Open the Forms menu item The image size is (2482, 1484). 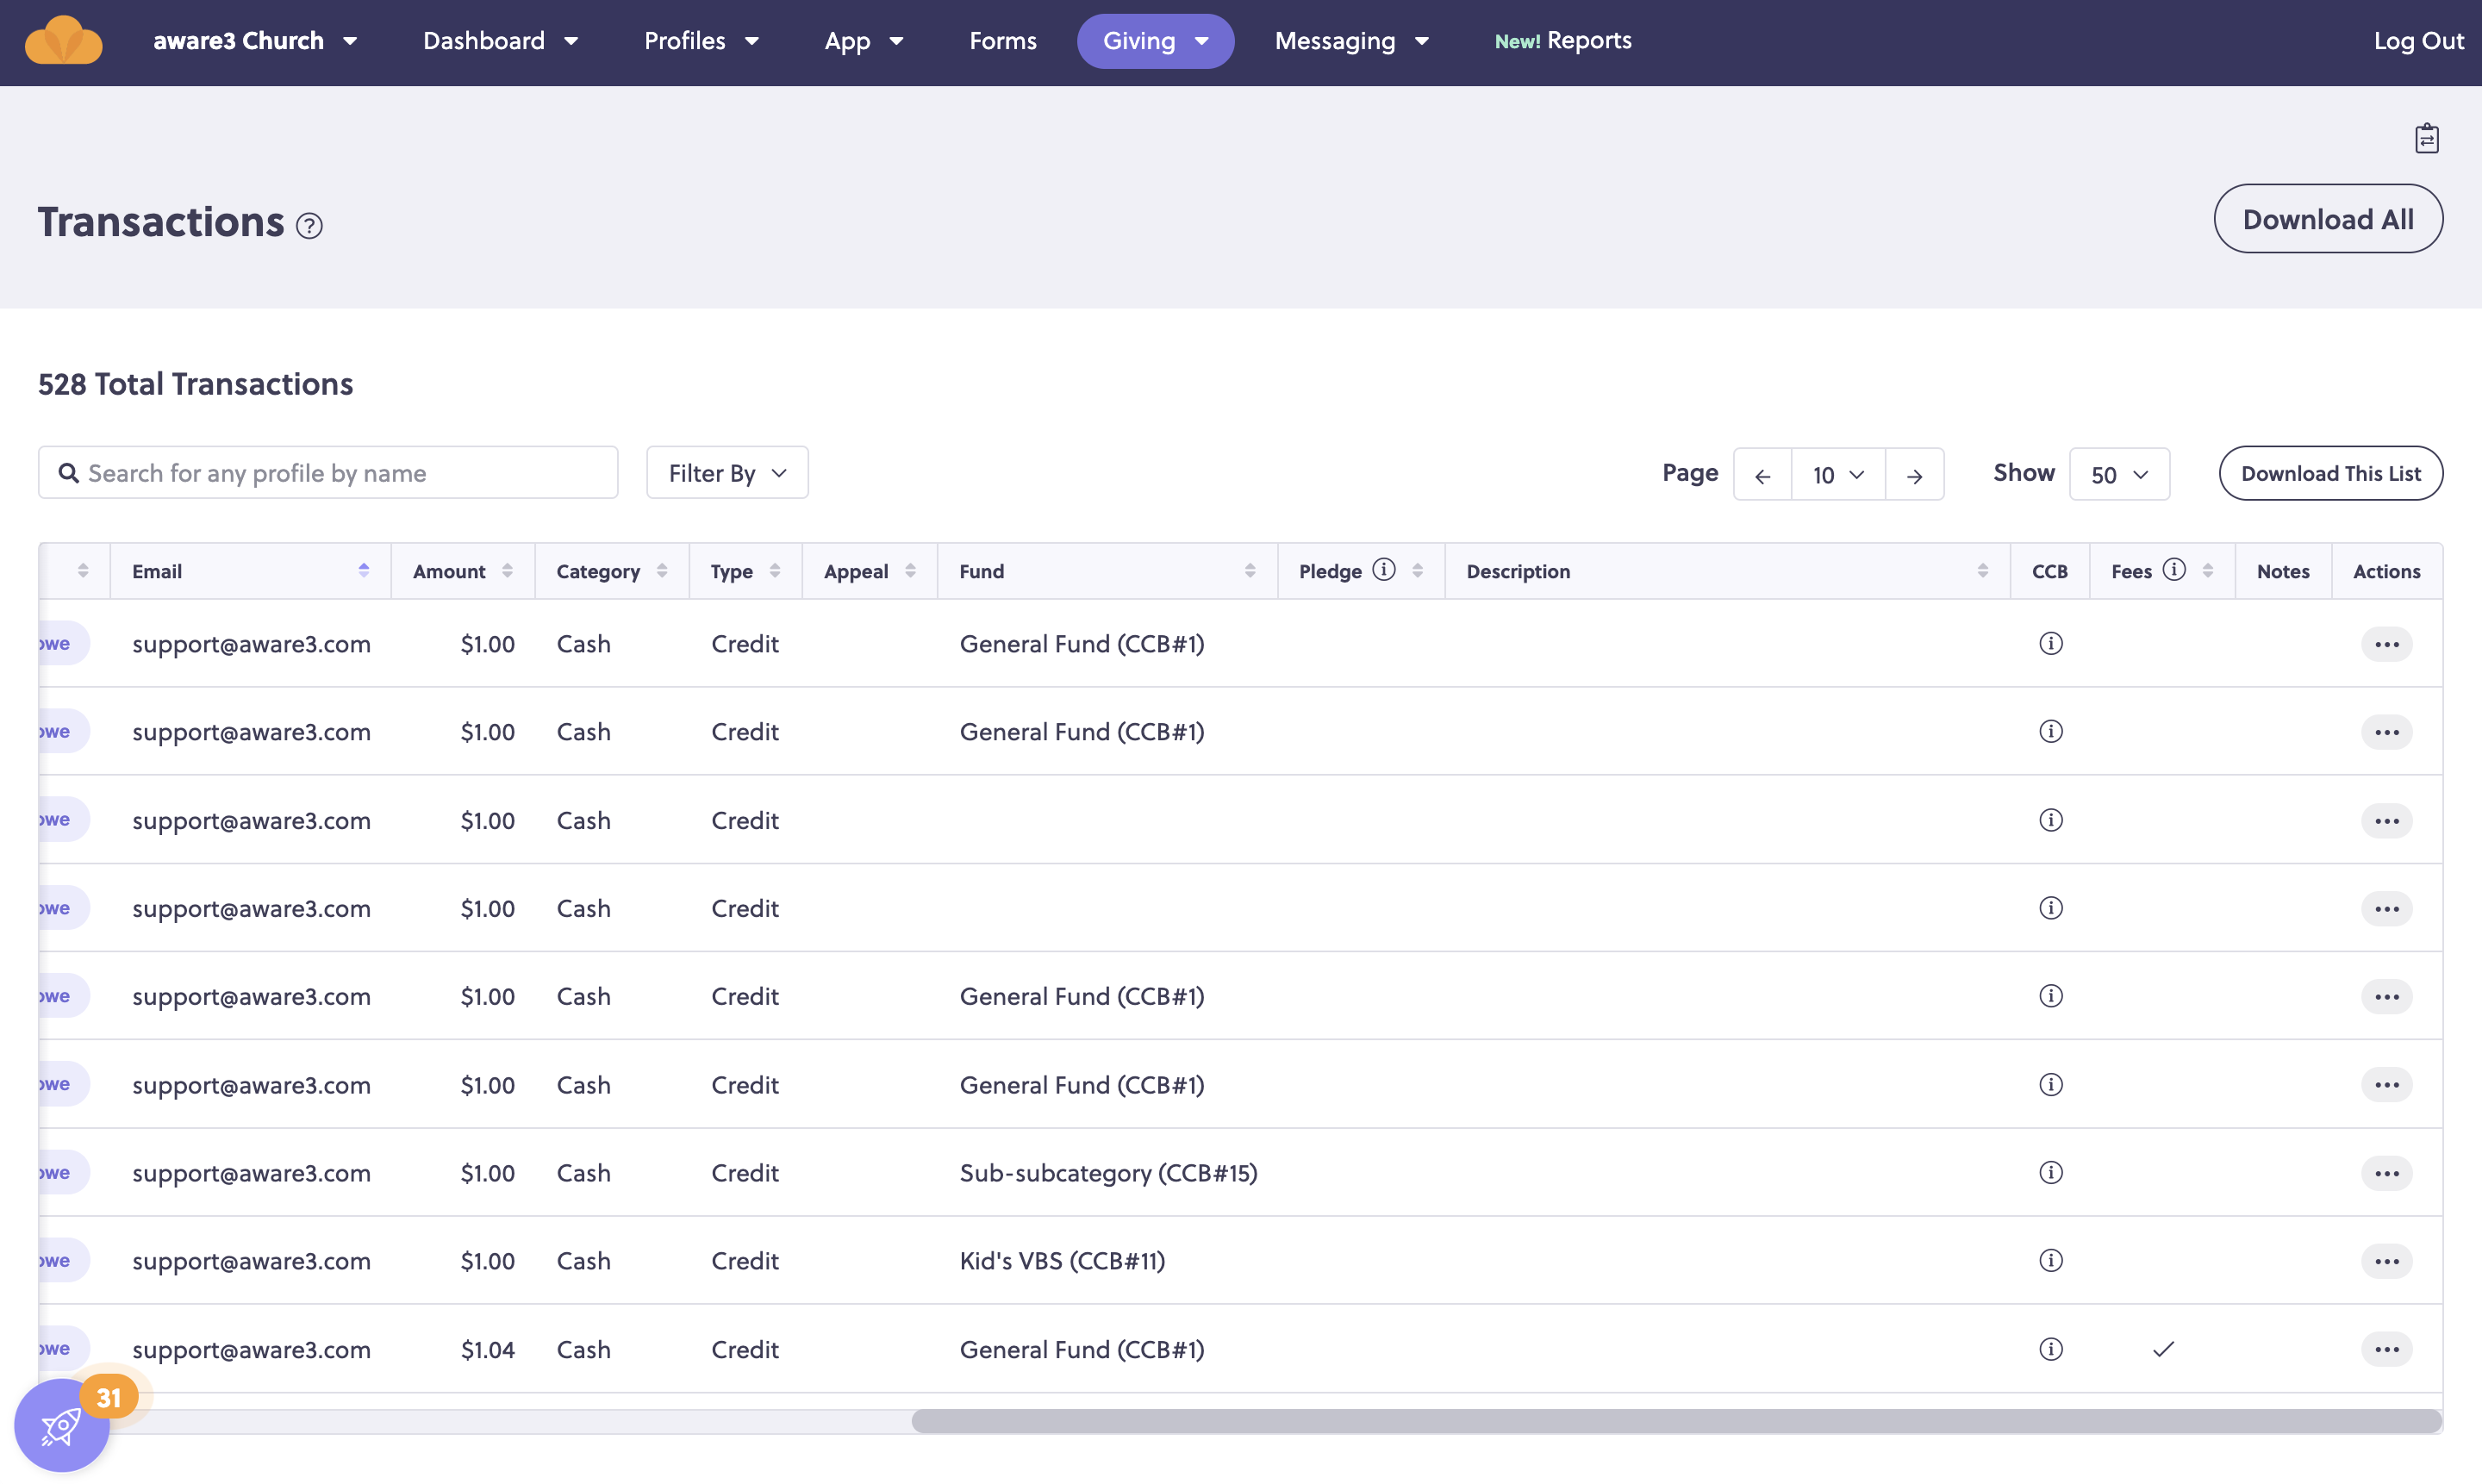[x=1003, y=41]
